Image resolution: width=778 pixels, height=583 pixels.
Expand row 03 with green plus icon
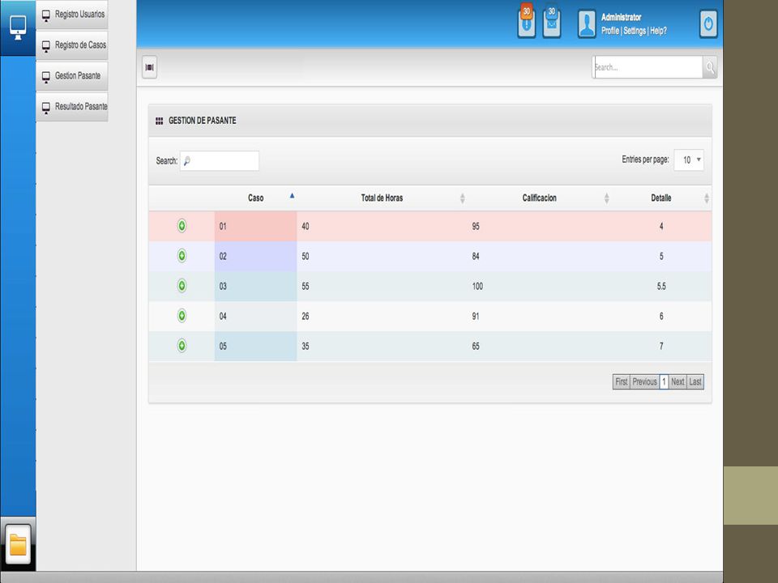coord(182,286)
